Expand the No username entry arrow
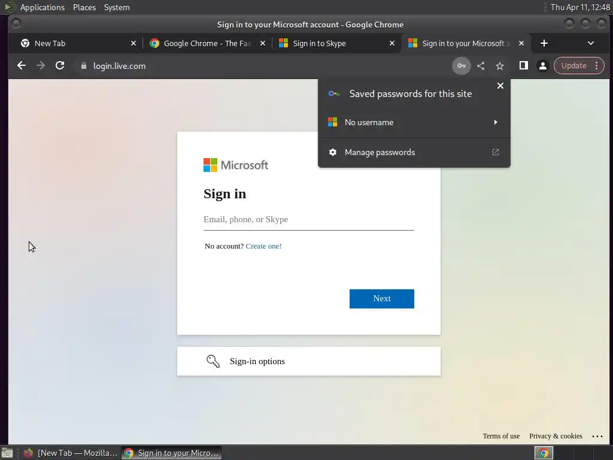 (x=496, y=122)
